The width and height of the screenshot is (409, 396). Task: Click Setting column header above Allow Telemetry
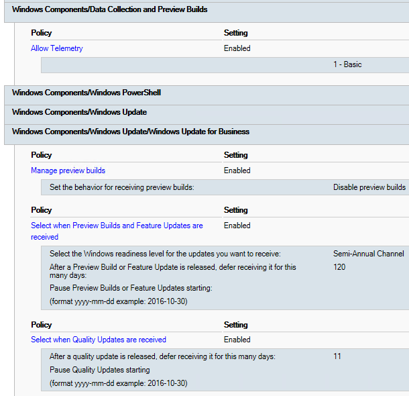point(236,33)
